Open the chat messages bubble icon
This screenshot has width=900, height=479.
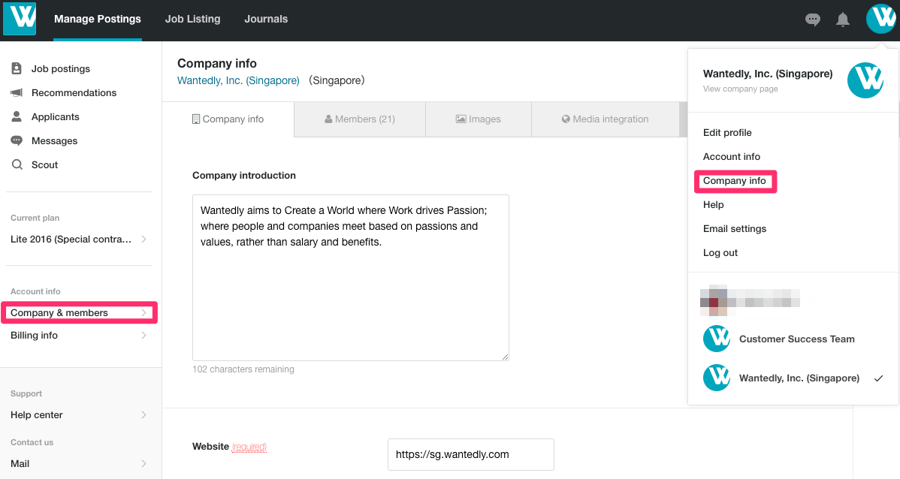pos(812,20)
